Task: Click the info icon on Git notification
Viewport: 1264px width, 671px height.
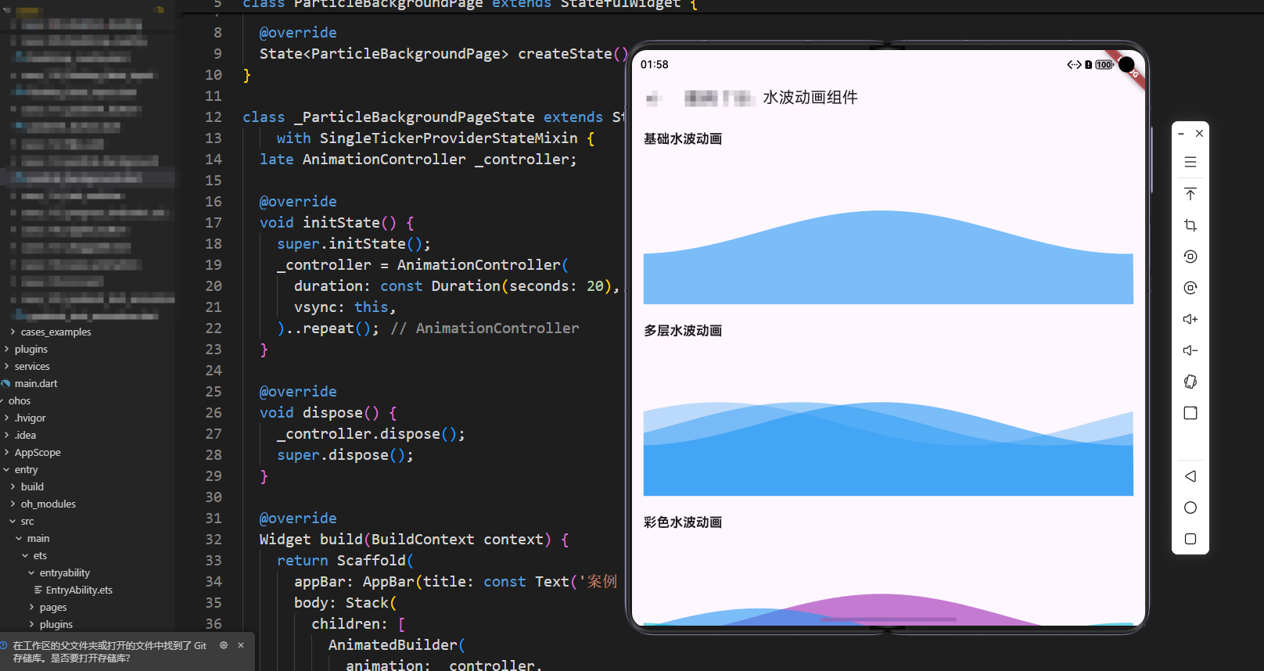Action: [4, 645]
